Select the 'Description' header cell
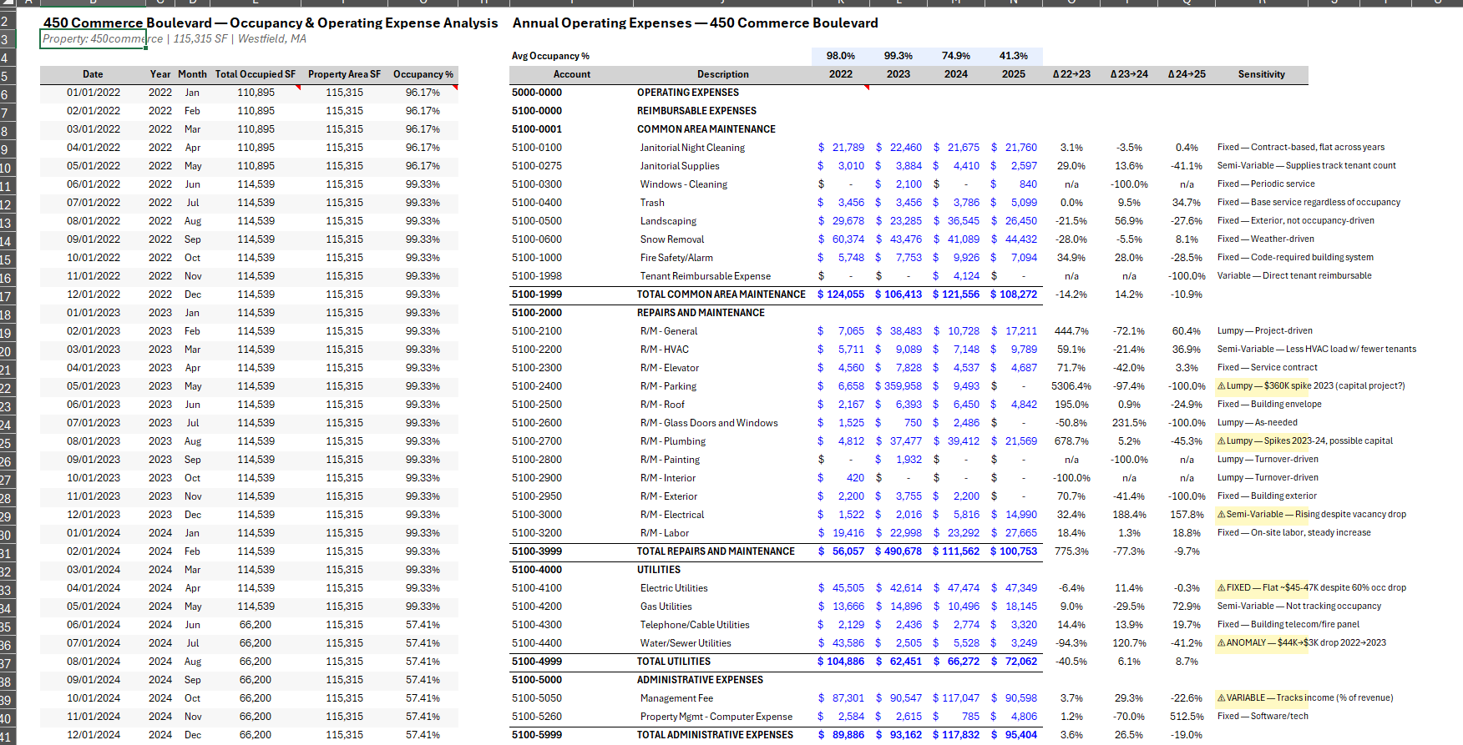This screenshot has height=745, width=1463. point(723,74)
